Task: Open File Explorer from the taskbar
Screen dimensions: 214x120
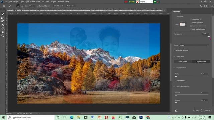Action: coord(79,117)
